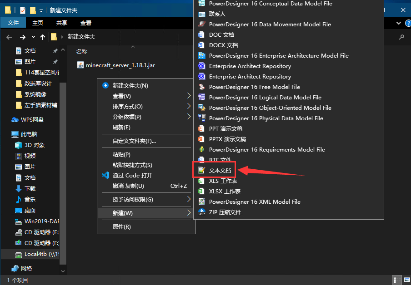This screenshot has width=411, height=285.
Task: Click the Data Movement Model File icon
Action: [201, 25]
